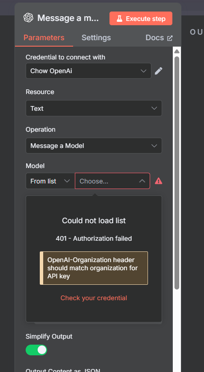Click the Could not load list heading
204x372 pixels.
94,221
